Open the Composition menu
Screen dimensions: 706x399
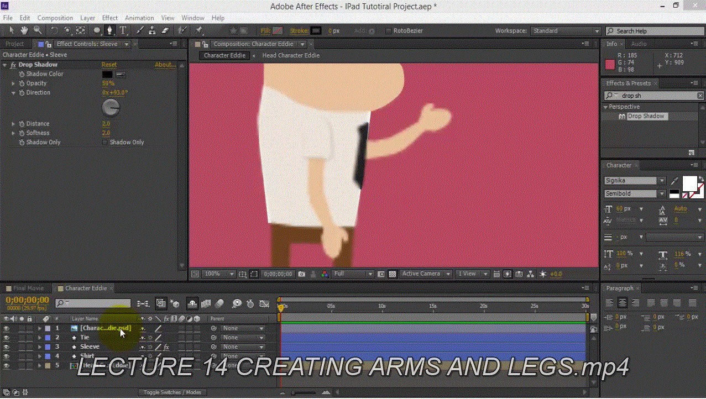click(x=55, y=18)
